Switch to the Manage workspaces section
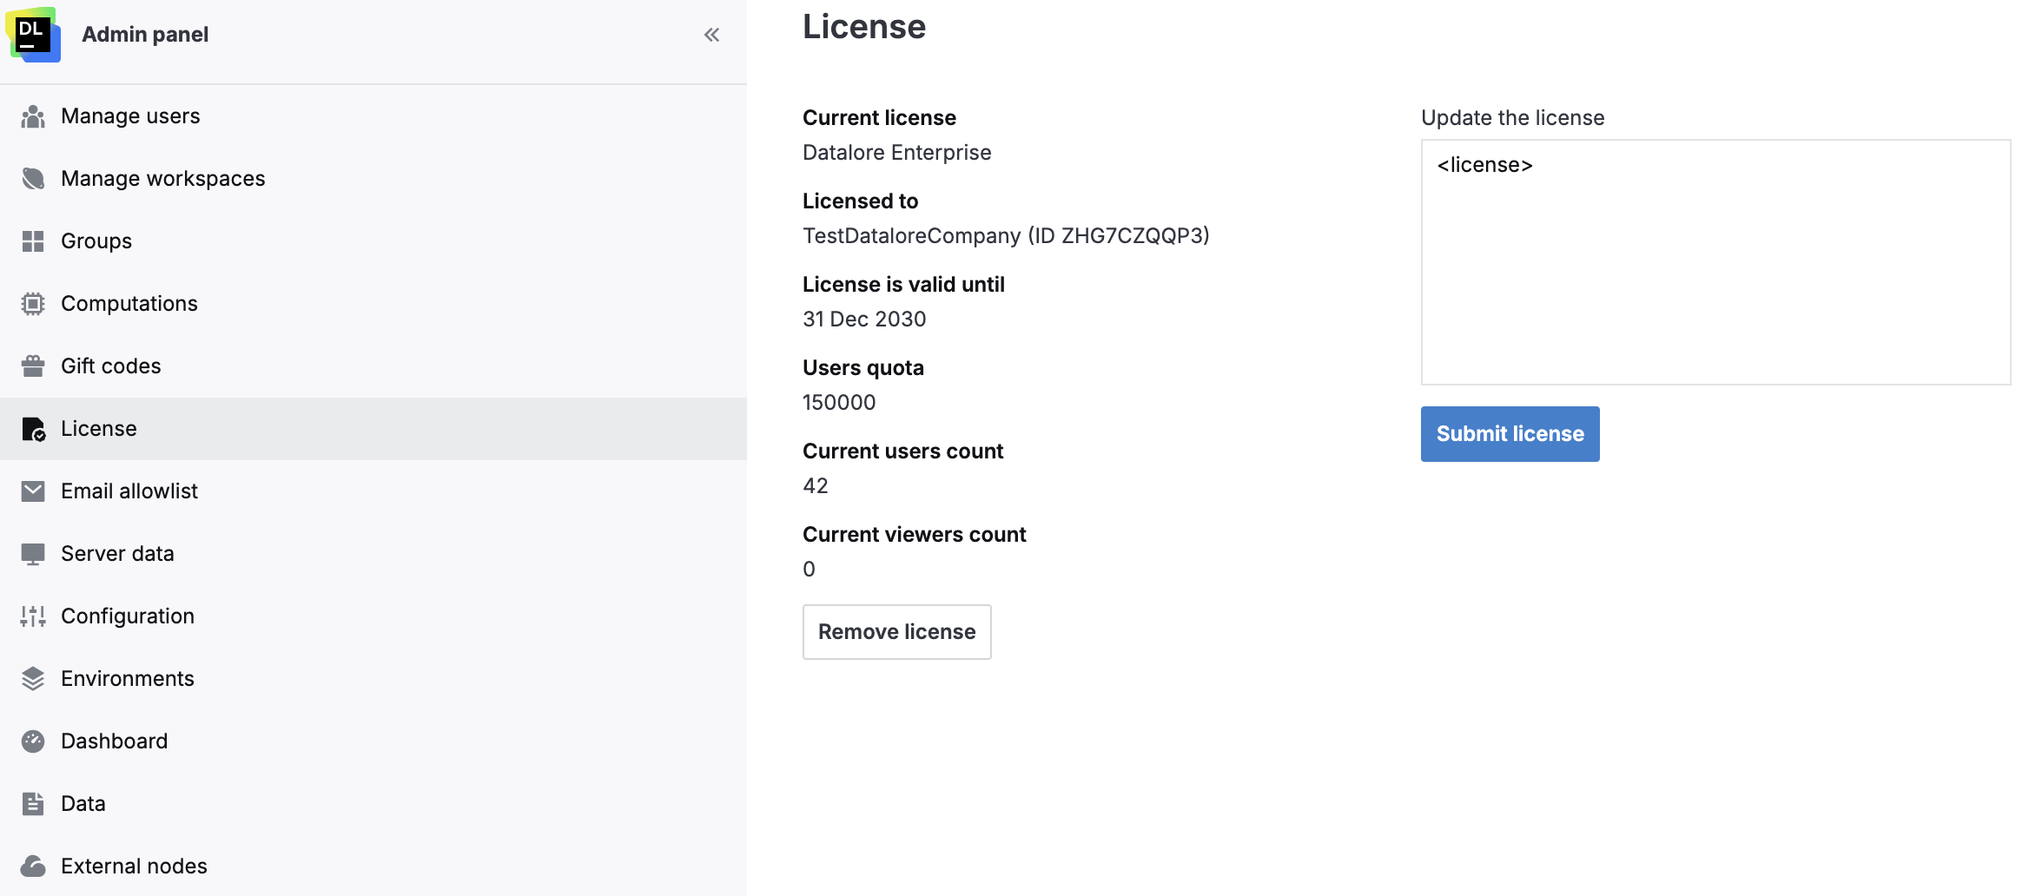This screenshot has width=2029, height=896. coord(163,178)
